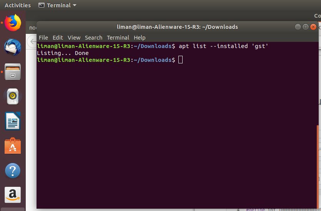
Task: Open the Terminal app menu in top bar
Action: tap(58, 5)
